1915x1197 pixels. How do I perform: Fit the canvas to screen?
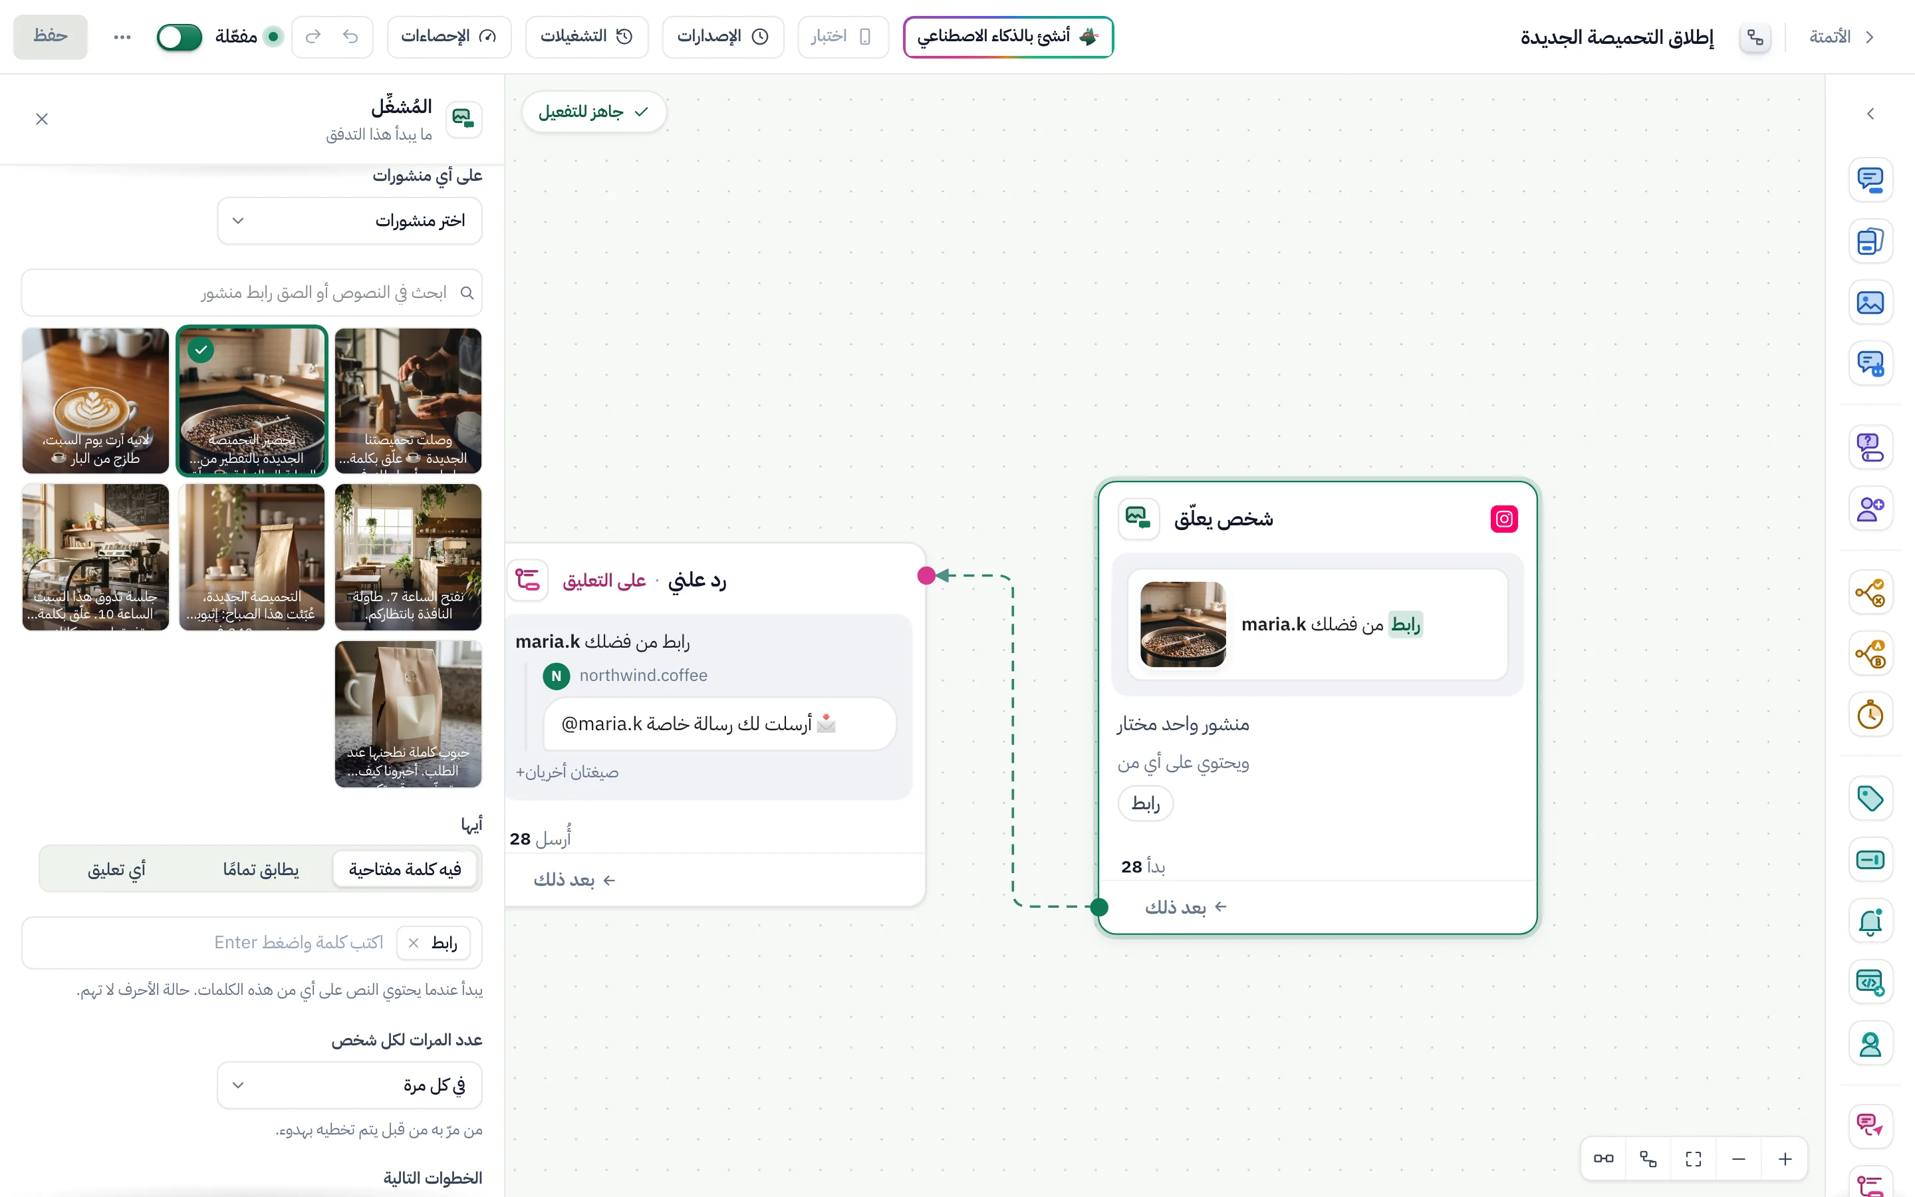pyautogui.click(x=1694, y=1159)
